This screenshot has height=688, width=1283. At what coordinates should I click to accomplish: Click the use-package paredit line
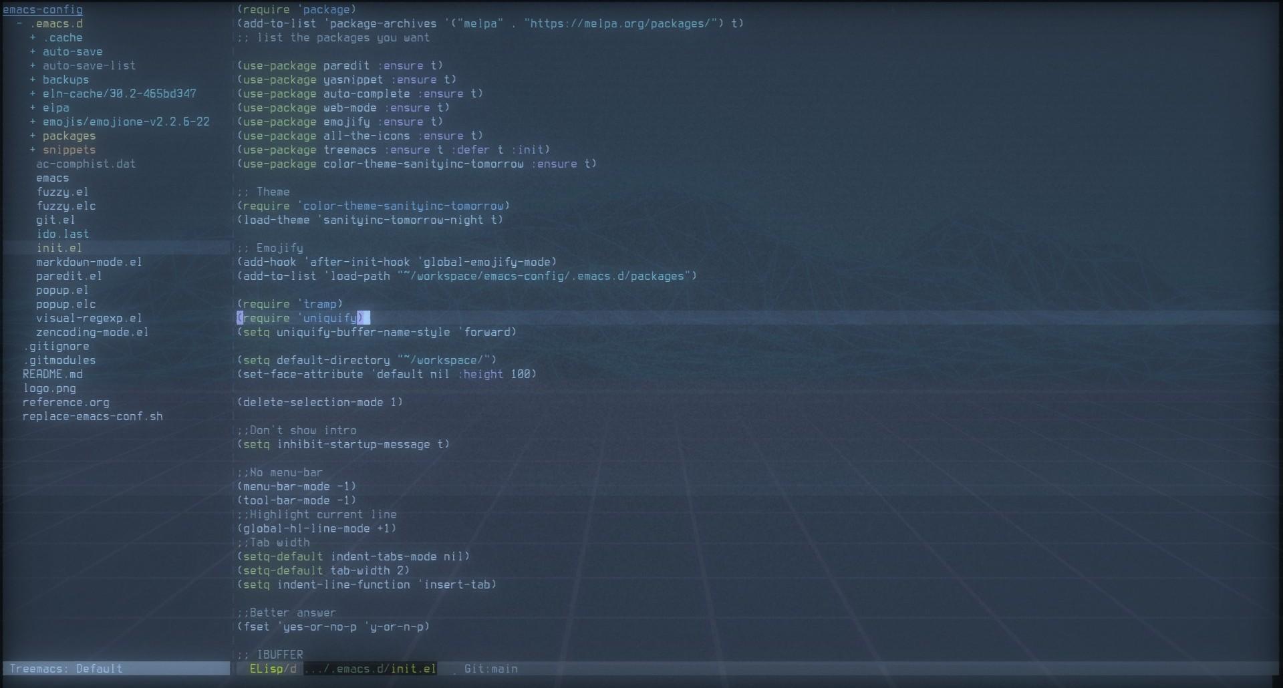340,65
